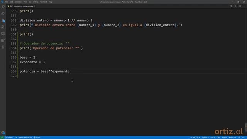Screen dimensions: 247x139
Task: Click the 'potencia = base**exponente' line
Action: click(x=45, y=71)
